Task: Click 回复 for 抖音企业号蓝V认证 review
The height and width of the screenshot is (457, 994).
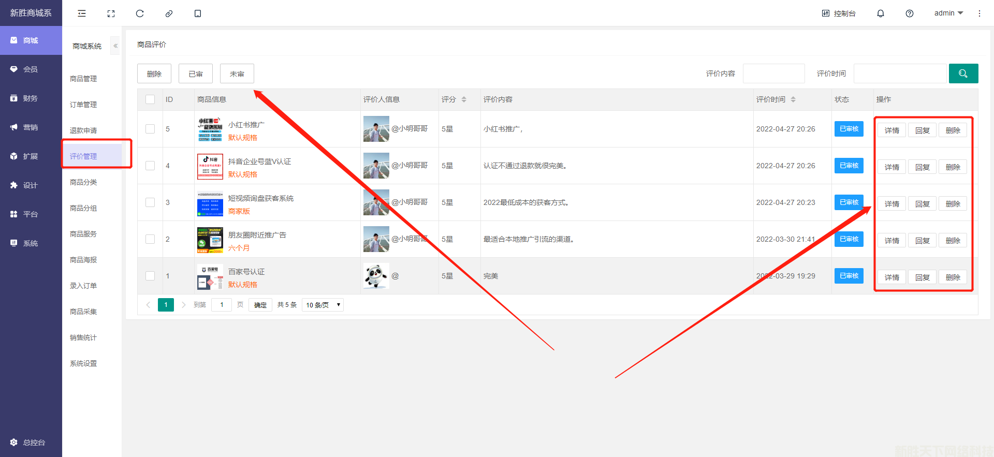Action: [922, 167]
